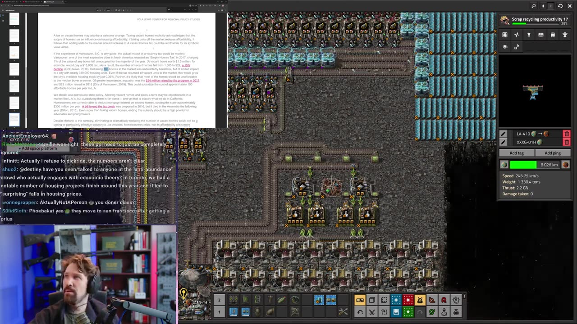The image size is (577, 324).
Task: Open the achievements trophy icon
Action: (x=565, y=35)
